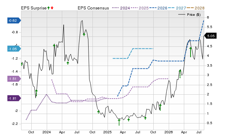
Task: Click the Oct label just before 2024
Action: coord(31,132)
